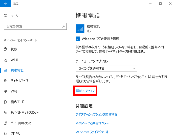Maximize the 設定 window
This screenshot has height=139, width=176.
click(x=161, y=4)
